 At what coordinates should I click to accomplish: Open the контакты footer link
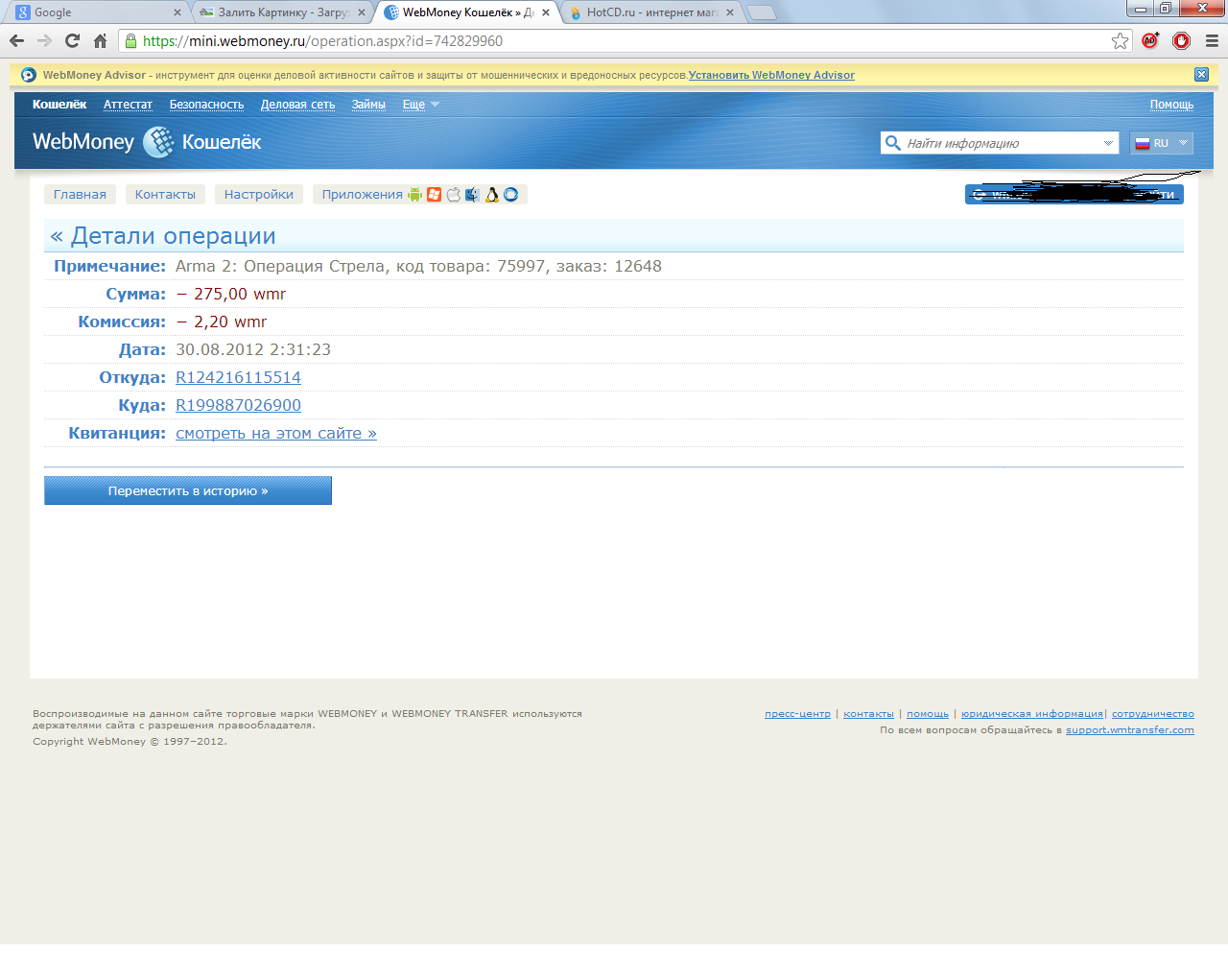coord(868,714)
